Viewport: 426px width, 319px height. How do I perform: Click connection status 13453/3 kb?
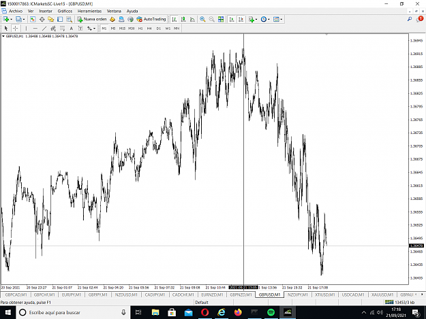[x=399, y=302]
